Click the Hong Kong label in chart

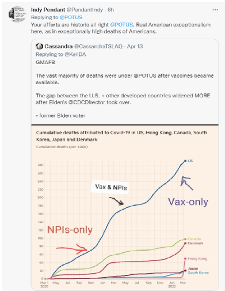tap(197, 259)
